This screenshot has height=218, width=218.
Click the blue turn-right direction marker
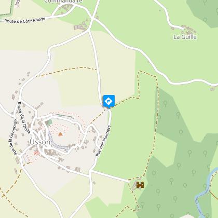click(x=109, y=101)
